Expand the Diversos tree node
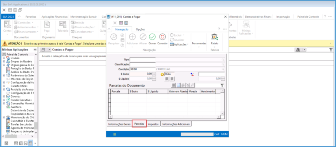 (4, 96)
